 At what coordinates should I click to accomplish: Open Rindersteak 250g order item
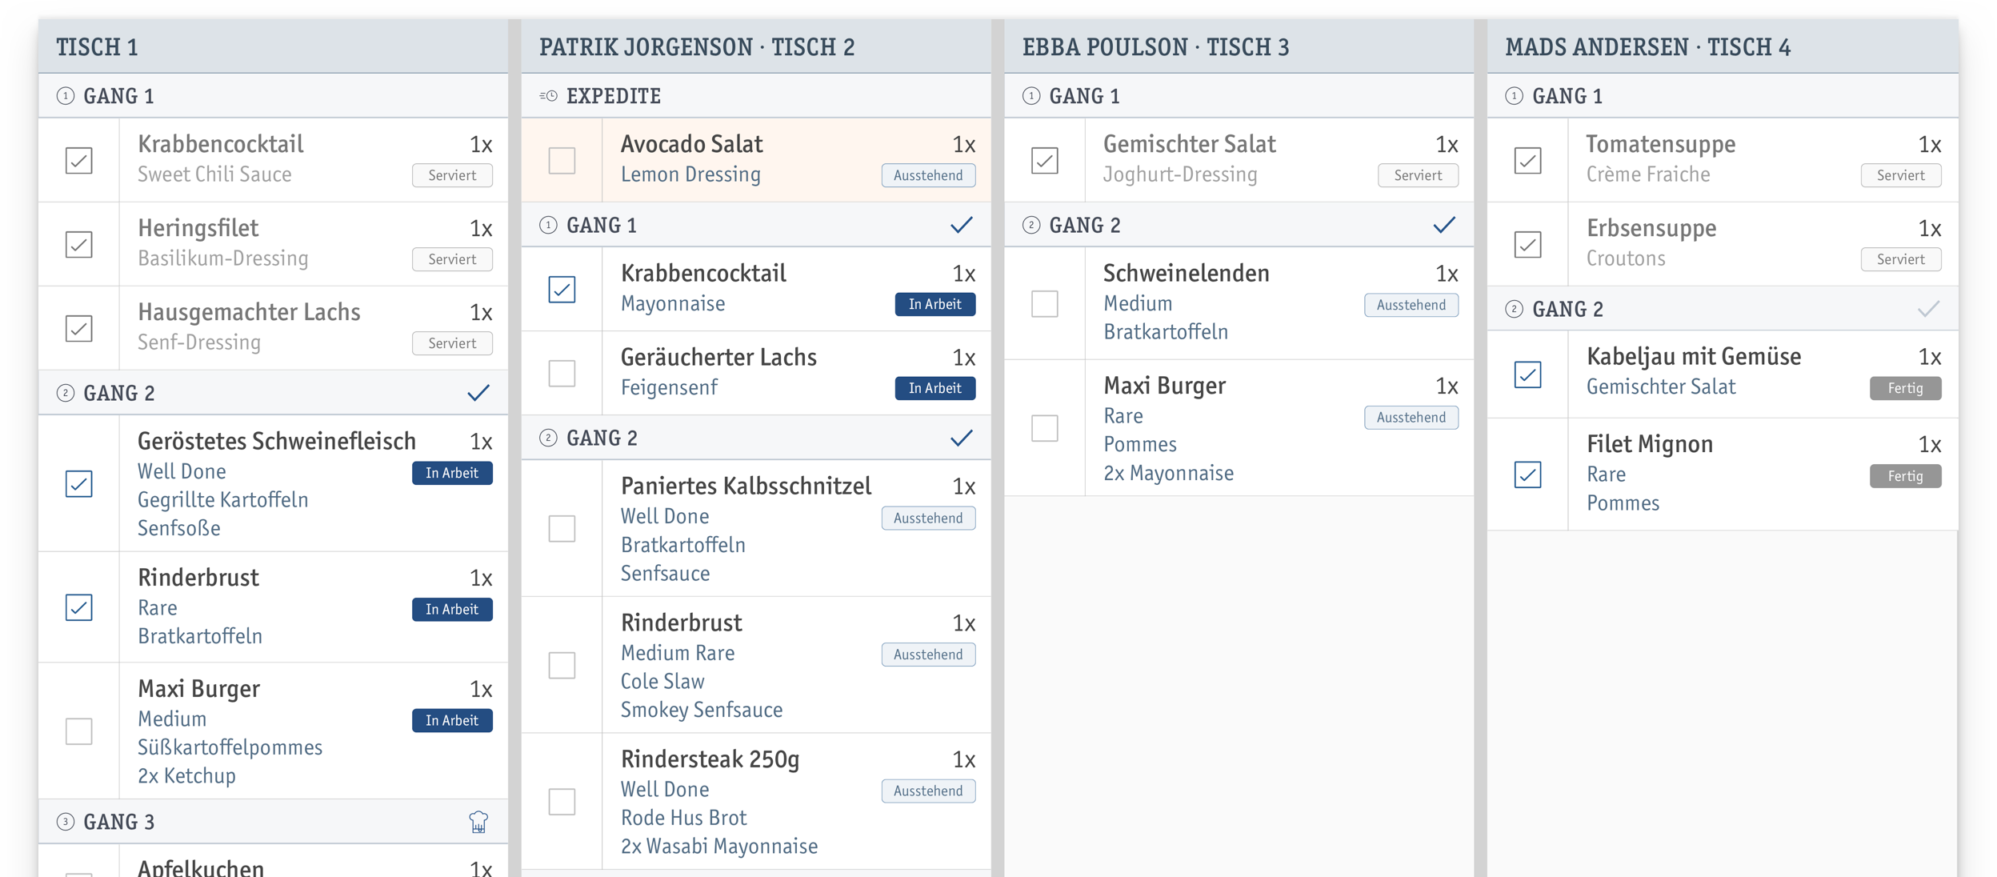point(710,759)
